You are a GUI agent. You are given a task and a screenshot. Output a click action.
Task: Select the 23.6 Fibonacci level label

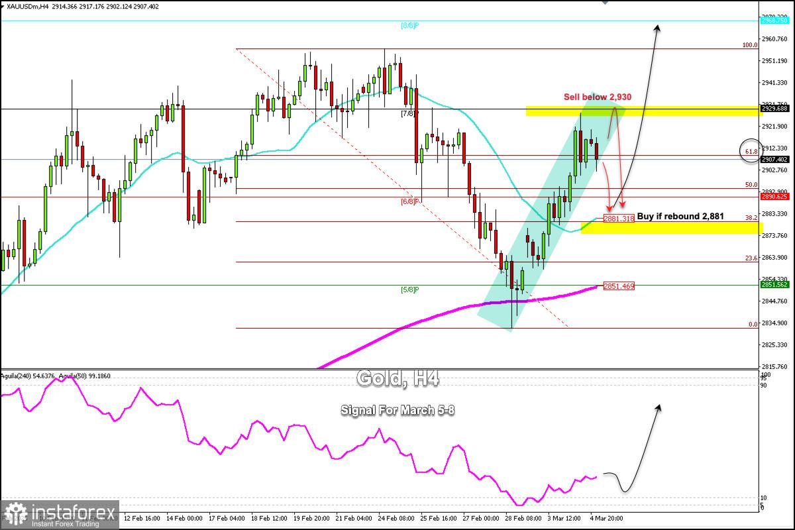pyautogui.click(x=751, y=259)
